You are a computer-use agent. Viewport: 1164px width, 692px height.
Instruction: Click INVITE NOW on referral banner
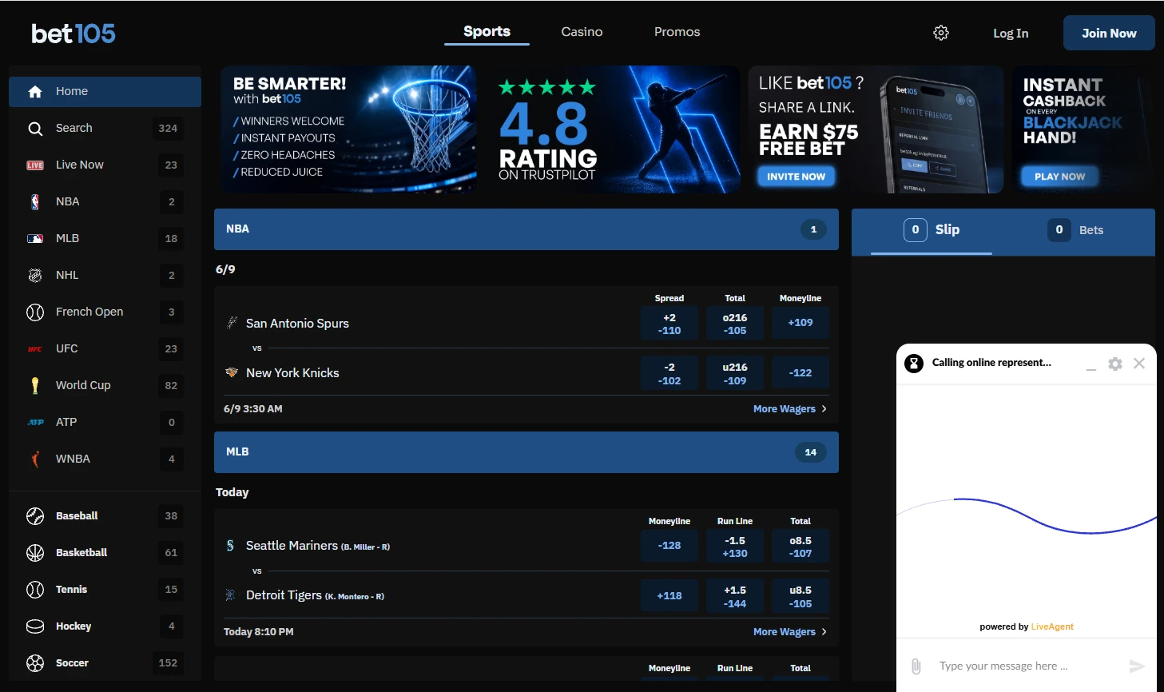click(x=796, y=177)
